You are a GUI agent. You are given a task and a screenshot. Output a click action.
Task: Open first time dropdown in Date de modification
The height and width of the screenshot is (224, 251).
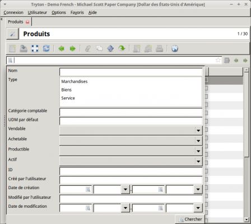(x=125, y=208)
